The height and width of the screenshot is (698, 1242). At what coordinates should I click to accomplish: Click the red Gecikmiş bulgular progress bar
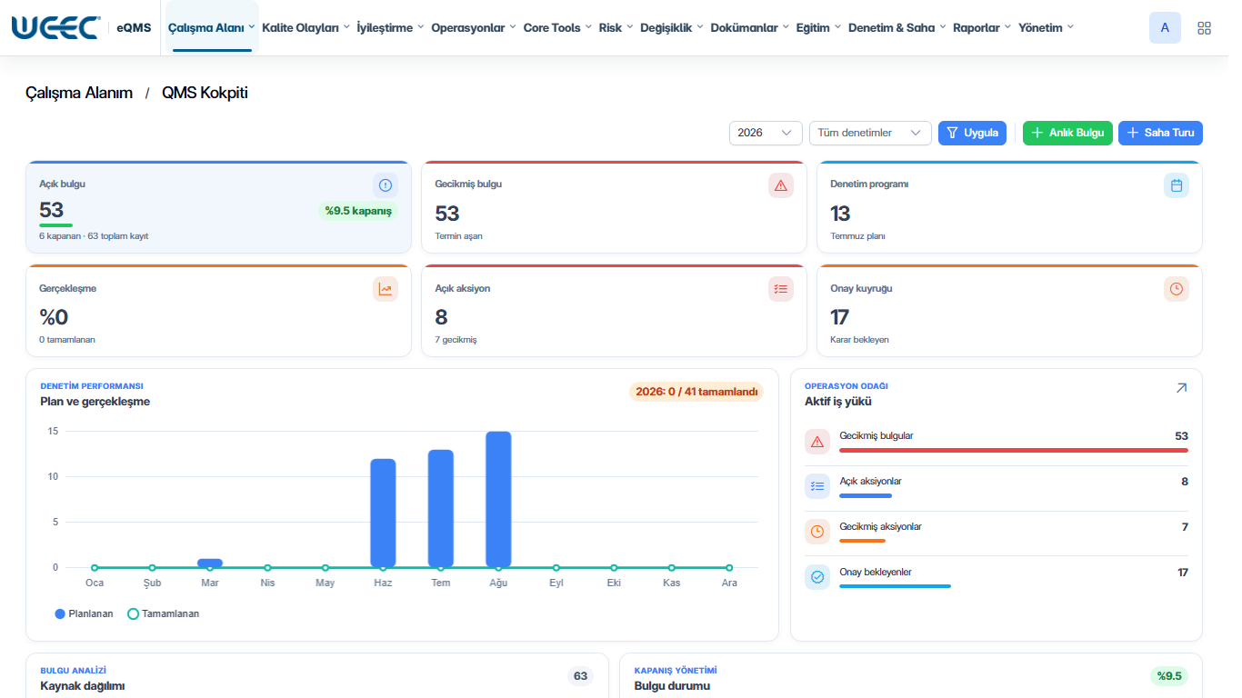(1014, 450)
